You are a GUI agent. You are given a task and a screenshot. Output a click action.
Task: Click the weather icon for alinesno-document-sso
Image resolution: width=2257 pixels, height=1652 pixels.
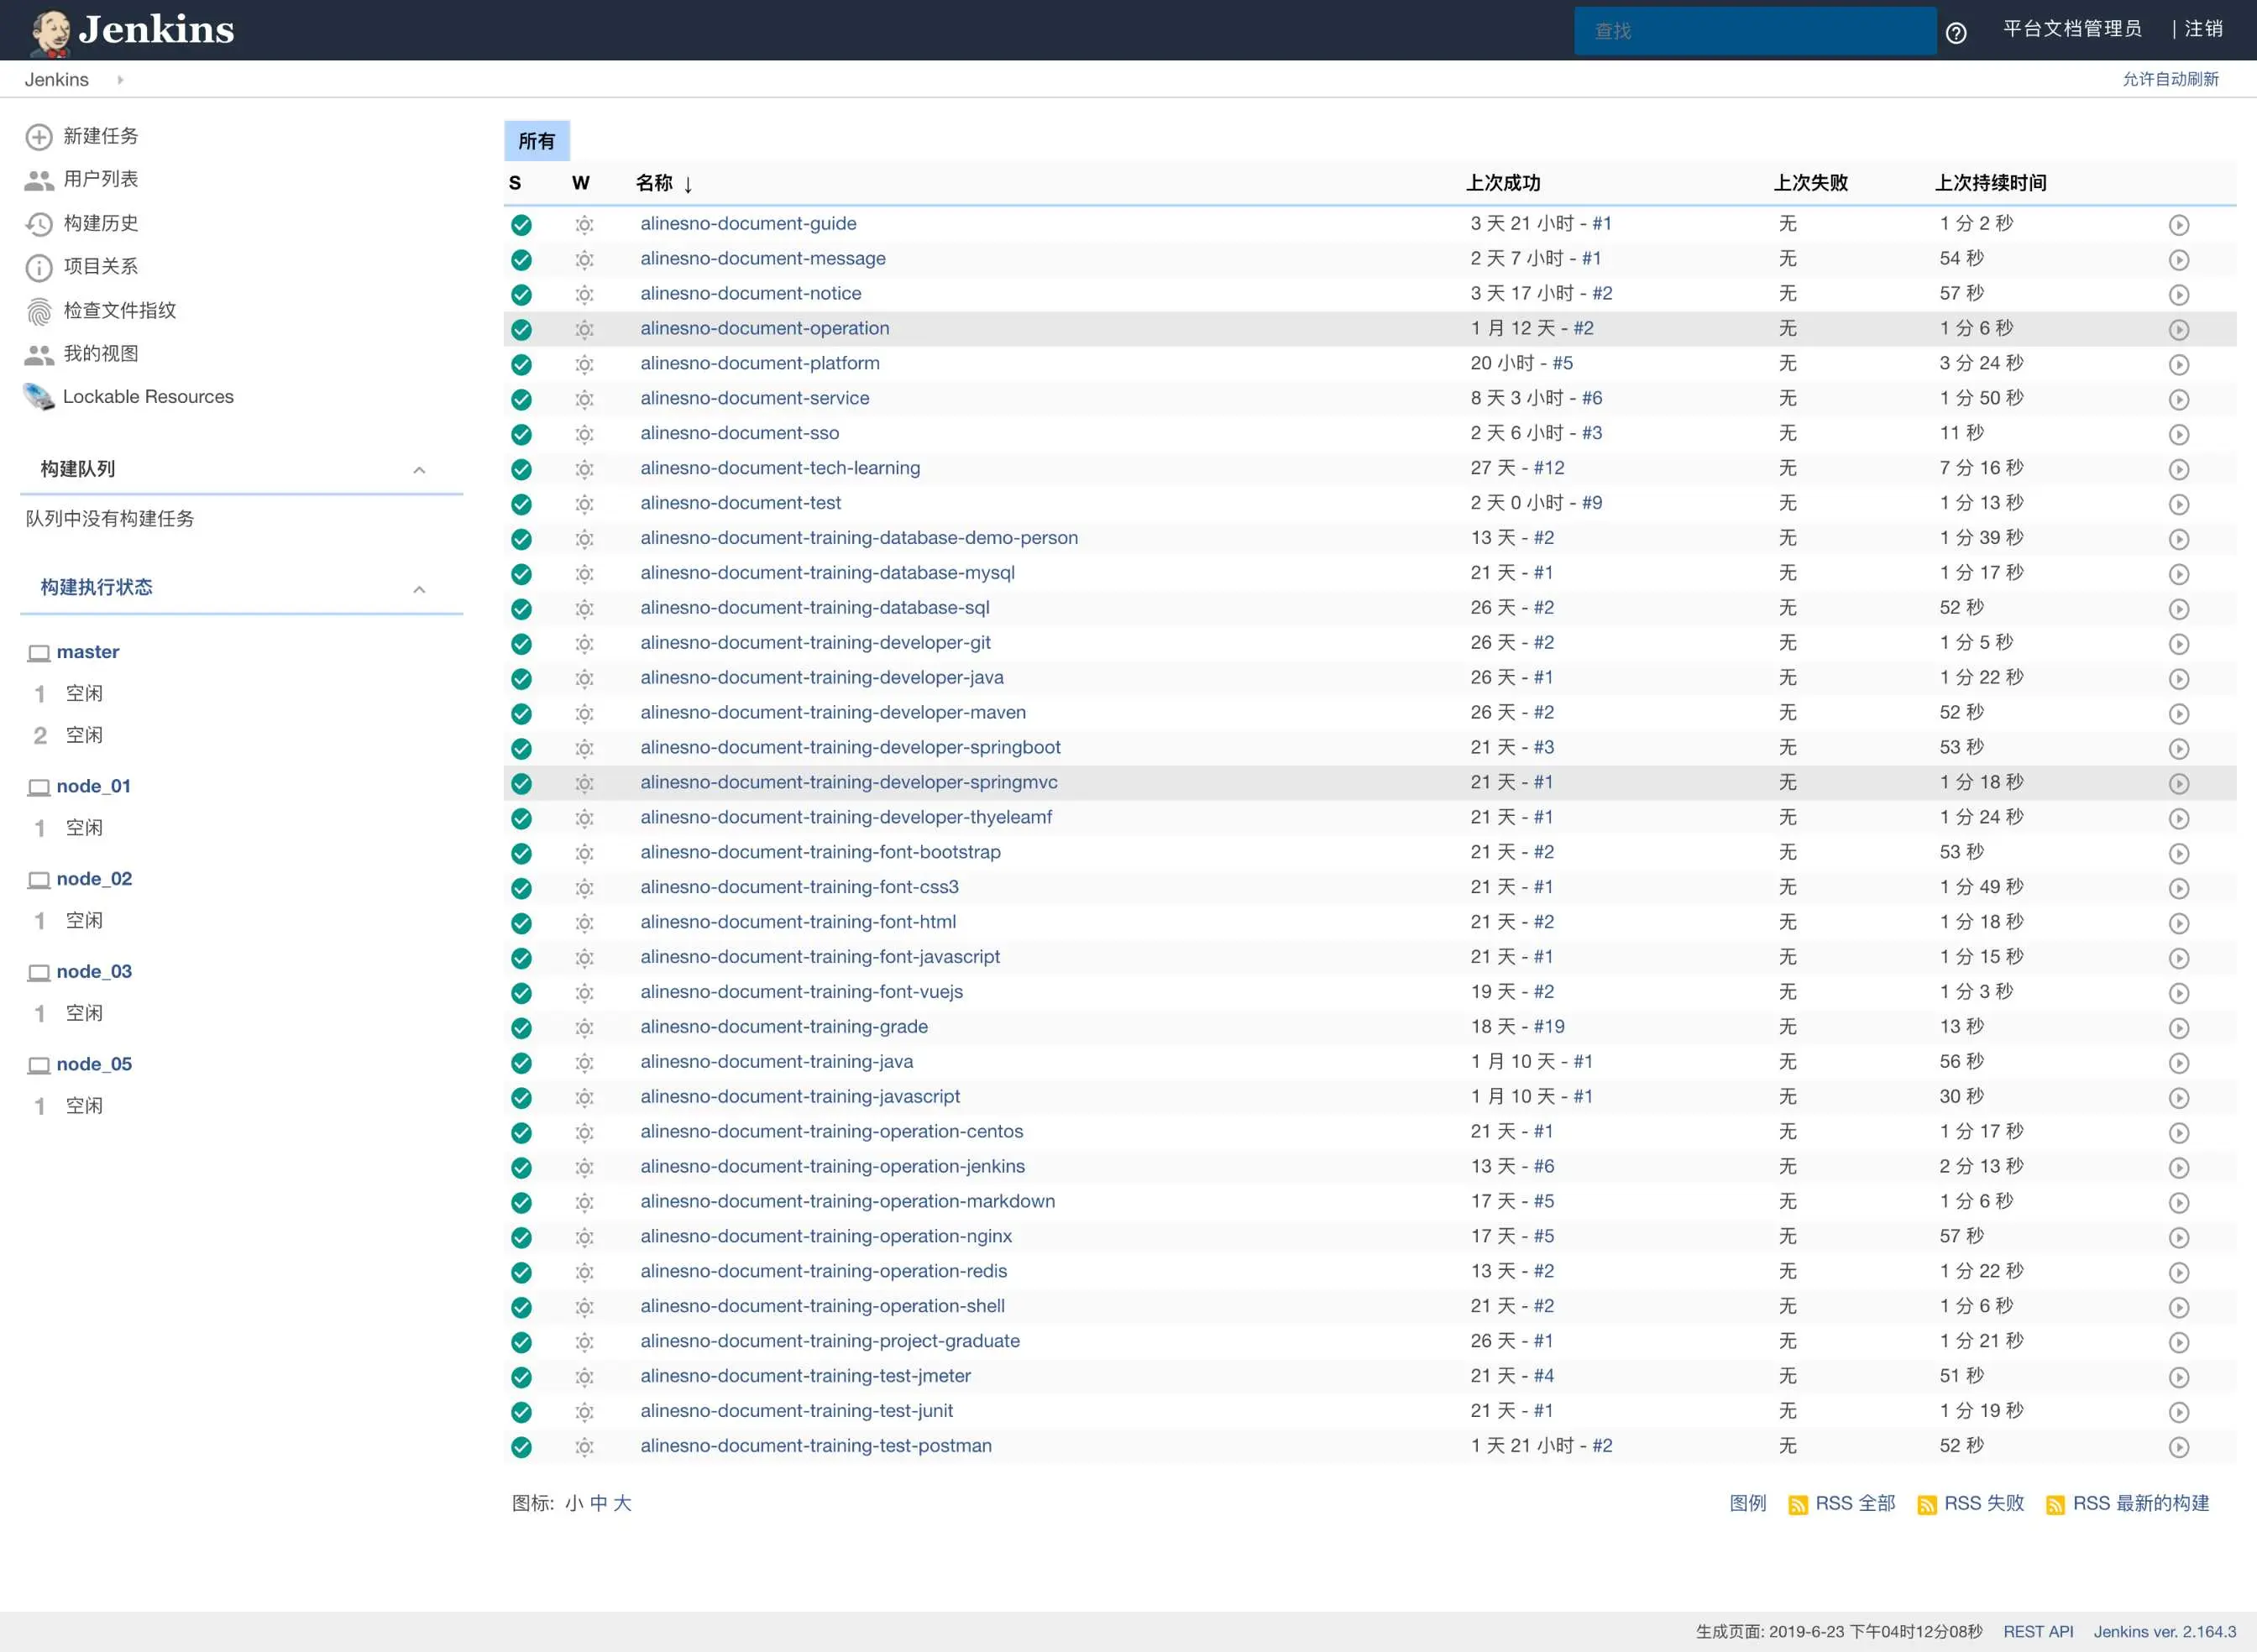(x=584, y=434)
